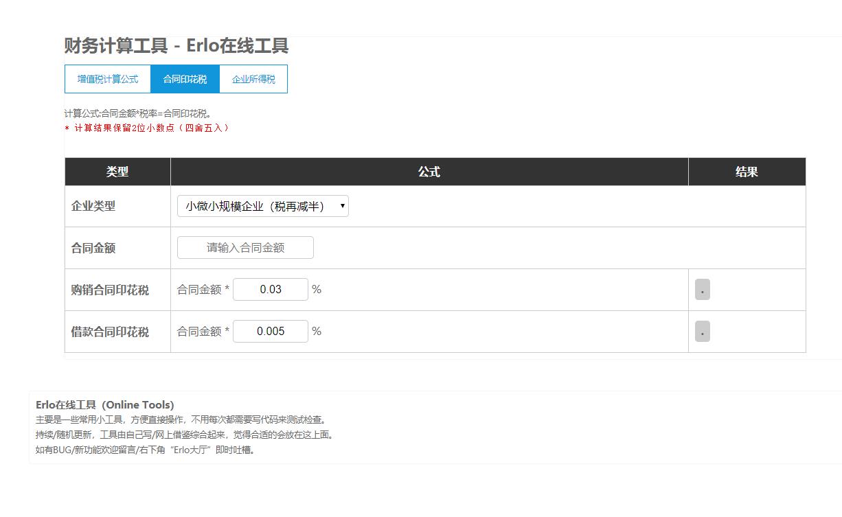Click the 企业类型 row label

[x=93, y=206]
